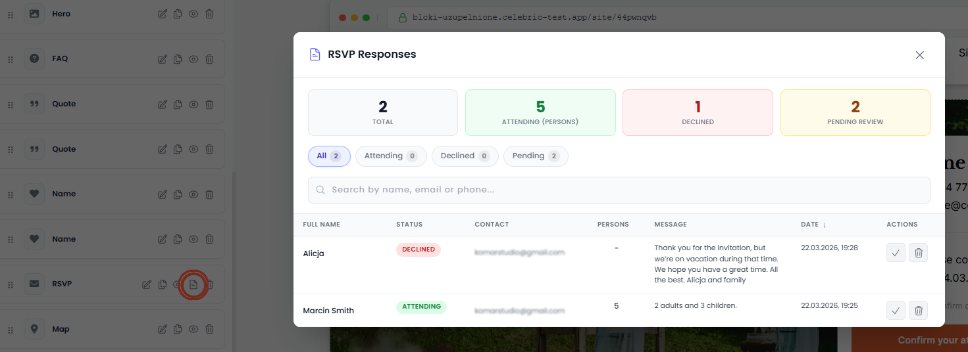Switch to the Attending filter tab
Image resolution: width=968 pixels, height=352 pixels.
(390, 156)
